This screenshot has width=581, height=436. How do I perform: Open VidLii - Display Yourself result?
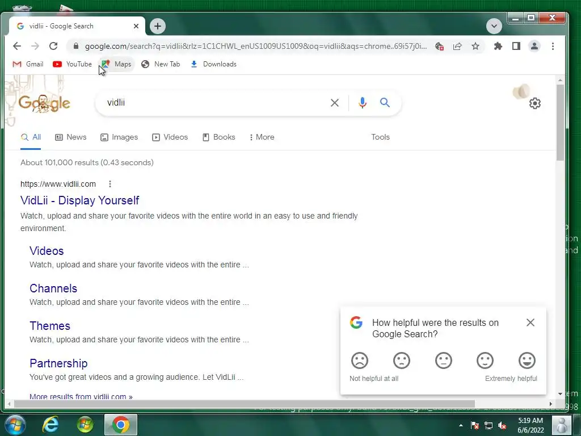pyautogui.click(x=79, y=200)
